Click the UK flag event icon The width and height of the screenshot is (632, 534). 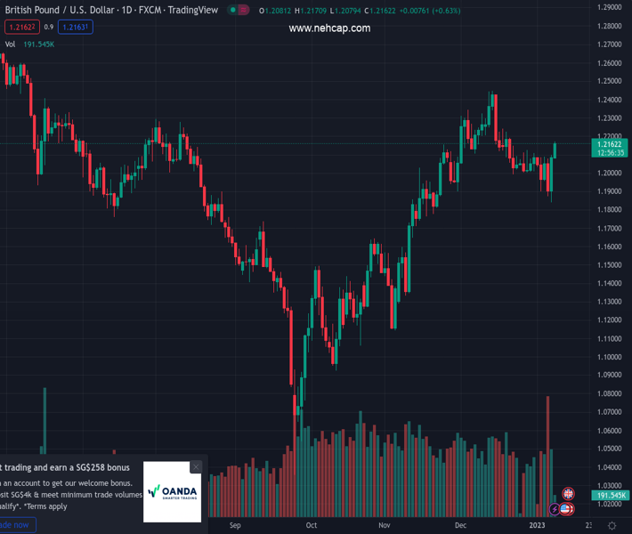(568, 494)
